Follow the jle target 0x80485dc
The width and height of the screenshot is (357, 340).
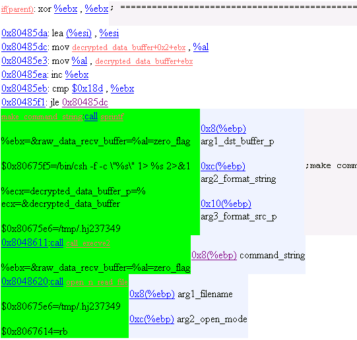85,103
